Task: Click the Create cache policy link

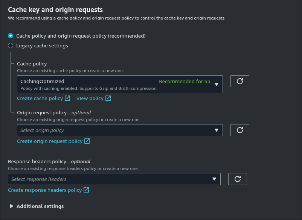Action: [40, 98]
